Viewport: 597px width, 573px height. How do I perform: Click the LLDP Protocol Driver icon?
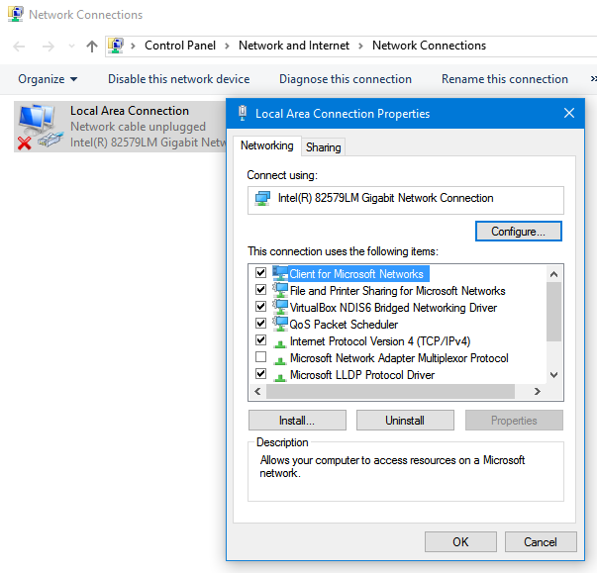(280, 377)
